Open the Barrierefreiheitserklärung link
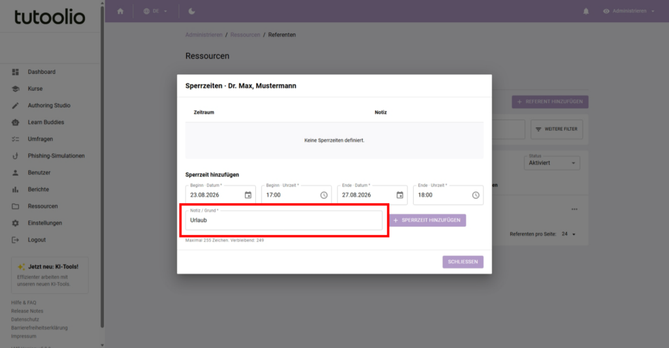The width and height of the screenshot is (669, 348). [39, 328]
